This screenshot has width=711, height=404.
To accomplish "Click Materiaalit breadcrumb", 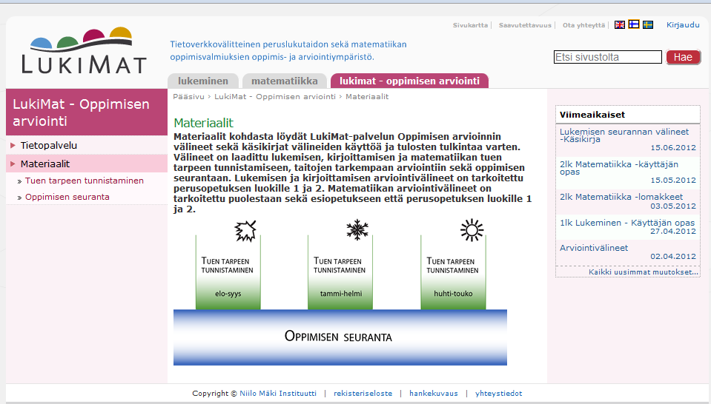I will (367, 97).
